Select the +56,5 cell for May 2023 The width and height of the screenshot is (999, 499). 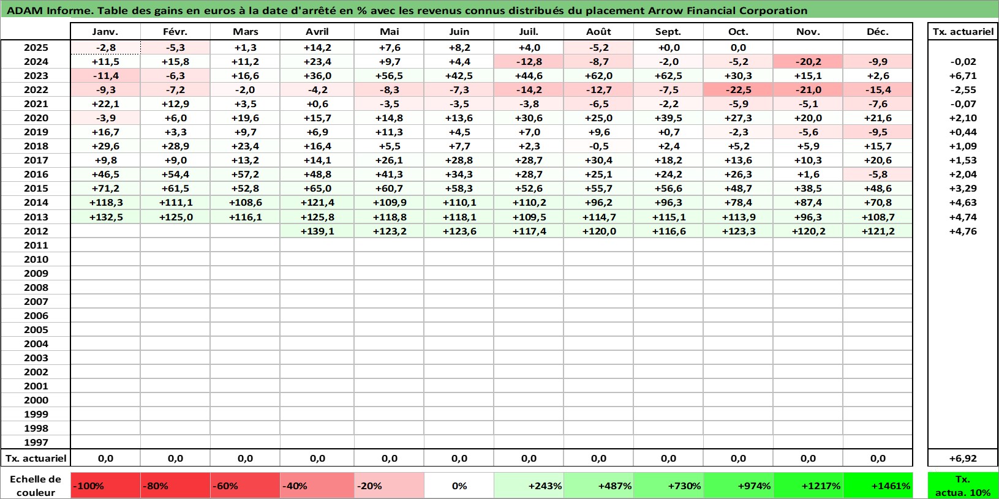[389, 75]
